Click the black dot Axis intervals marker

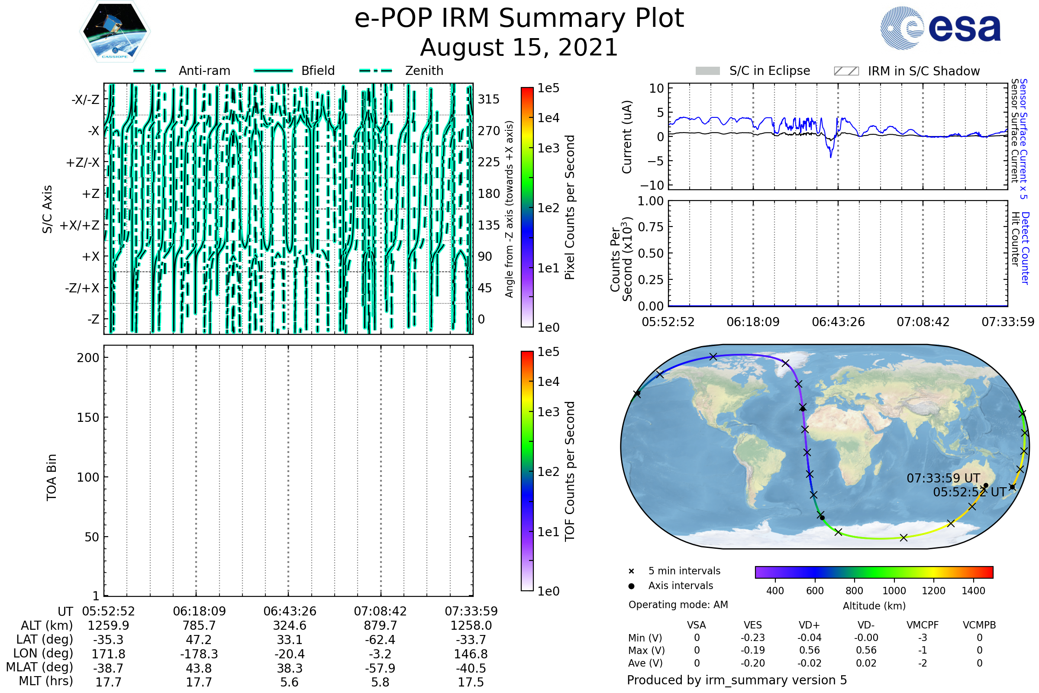pyautogui.click(x=631, y=586)
